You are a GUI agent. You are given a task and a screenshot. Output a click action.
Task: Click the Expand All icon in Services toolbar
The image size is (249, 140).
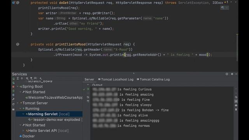(18, 78)
